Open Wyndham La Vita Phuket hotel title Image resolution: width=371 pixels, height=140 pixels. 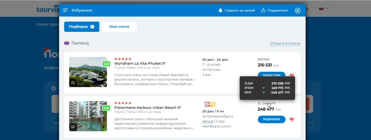pyautogui.click(x=140, y=64)
